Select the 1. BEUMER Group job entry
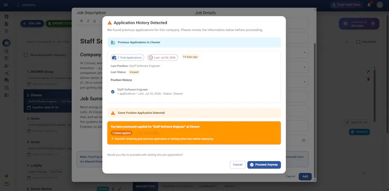The height and width of the screenshot is (191, 389). click(x=48, y=78)
